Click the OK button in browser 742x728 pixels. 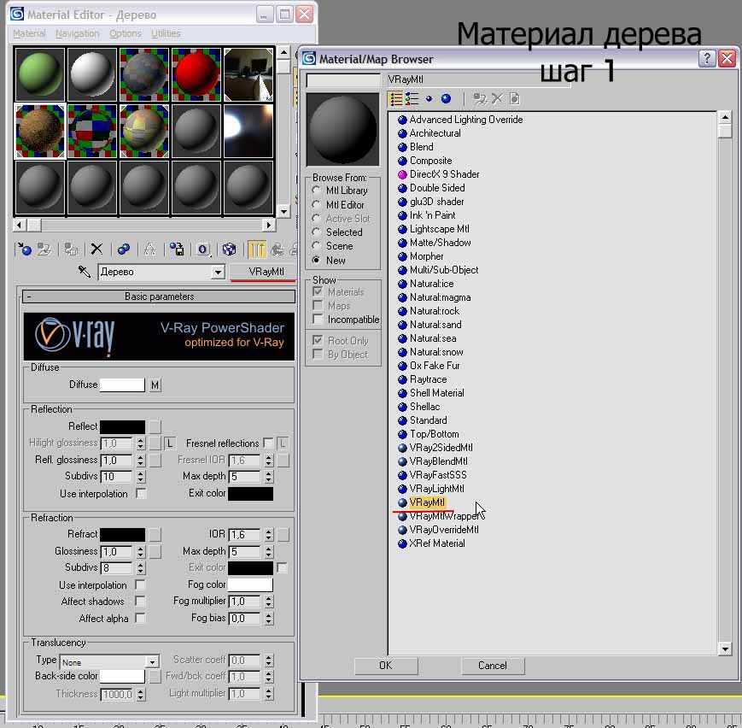click(x=385, y=666)
